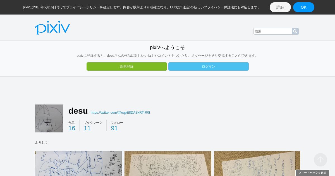Open desu's Twitter link
335x176 pixels.
point(120,113)
